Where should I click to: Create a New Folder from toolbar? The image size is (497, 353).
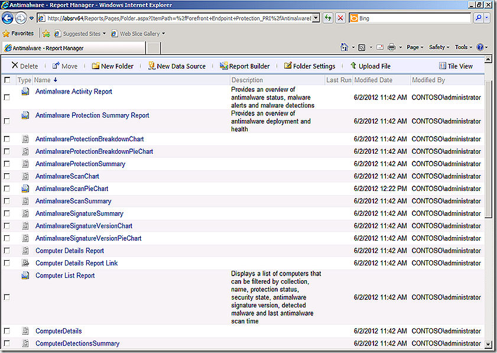point(112,66)
